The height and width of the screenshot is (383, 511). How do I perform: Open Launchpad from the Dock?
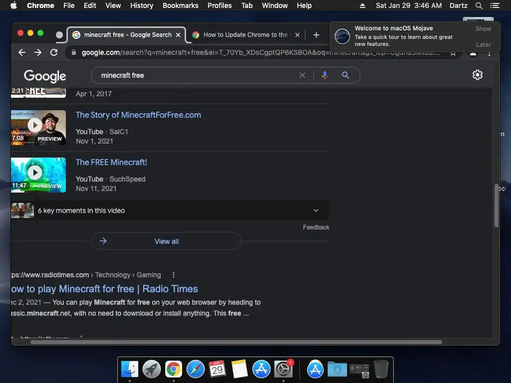click(152, 370)
